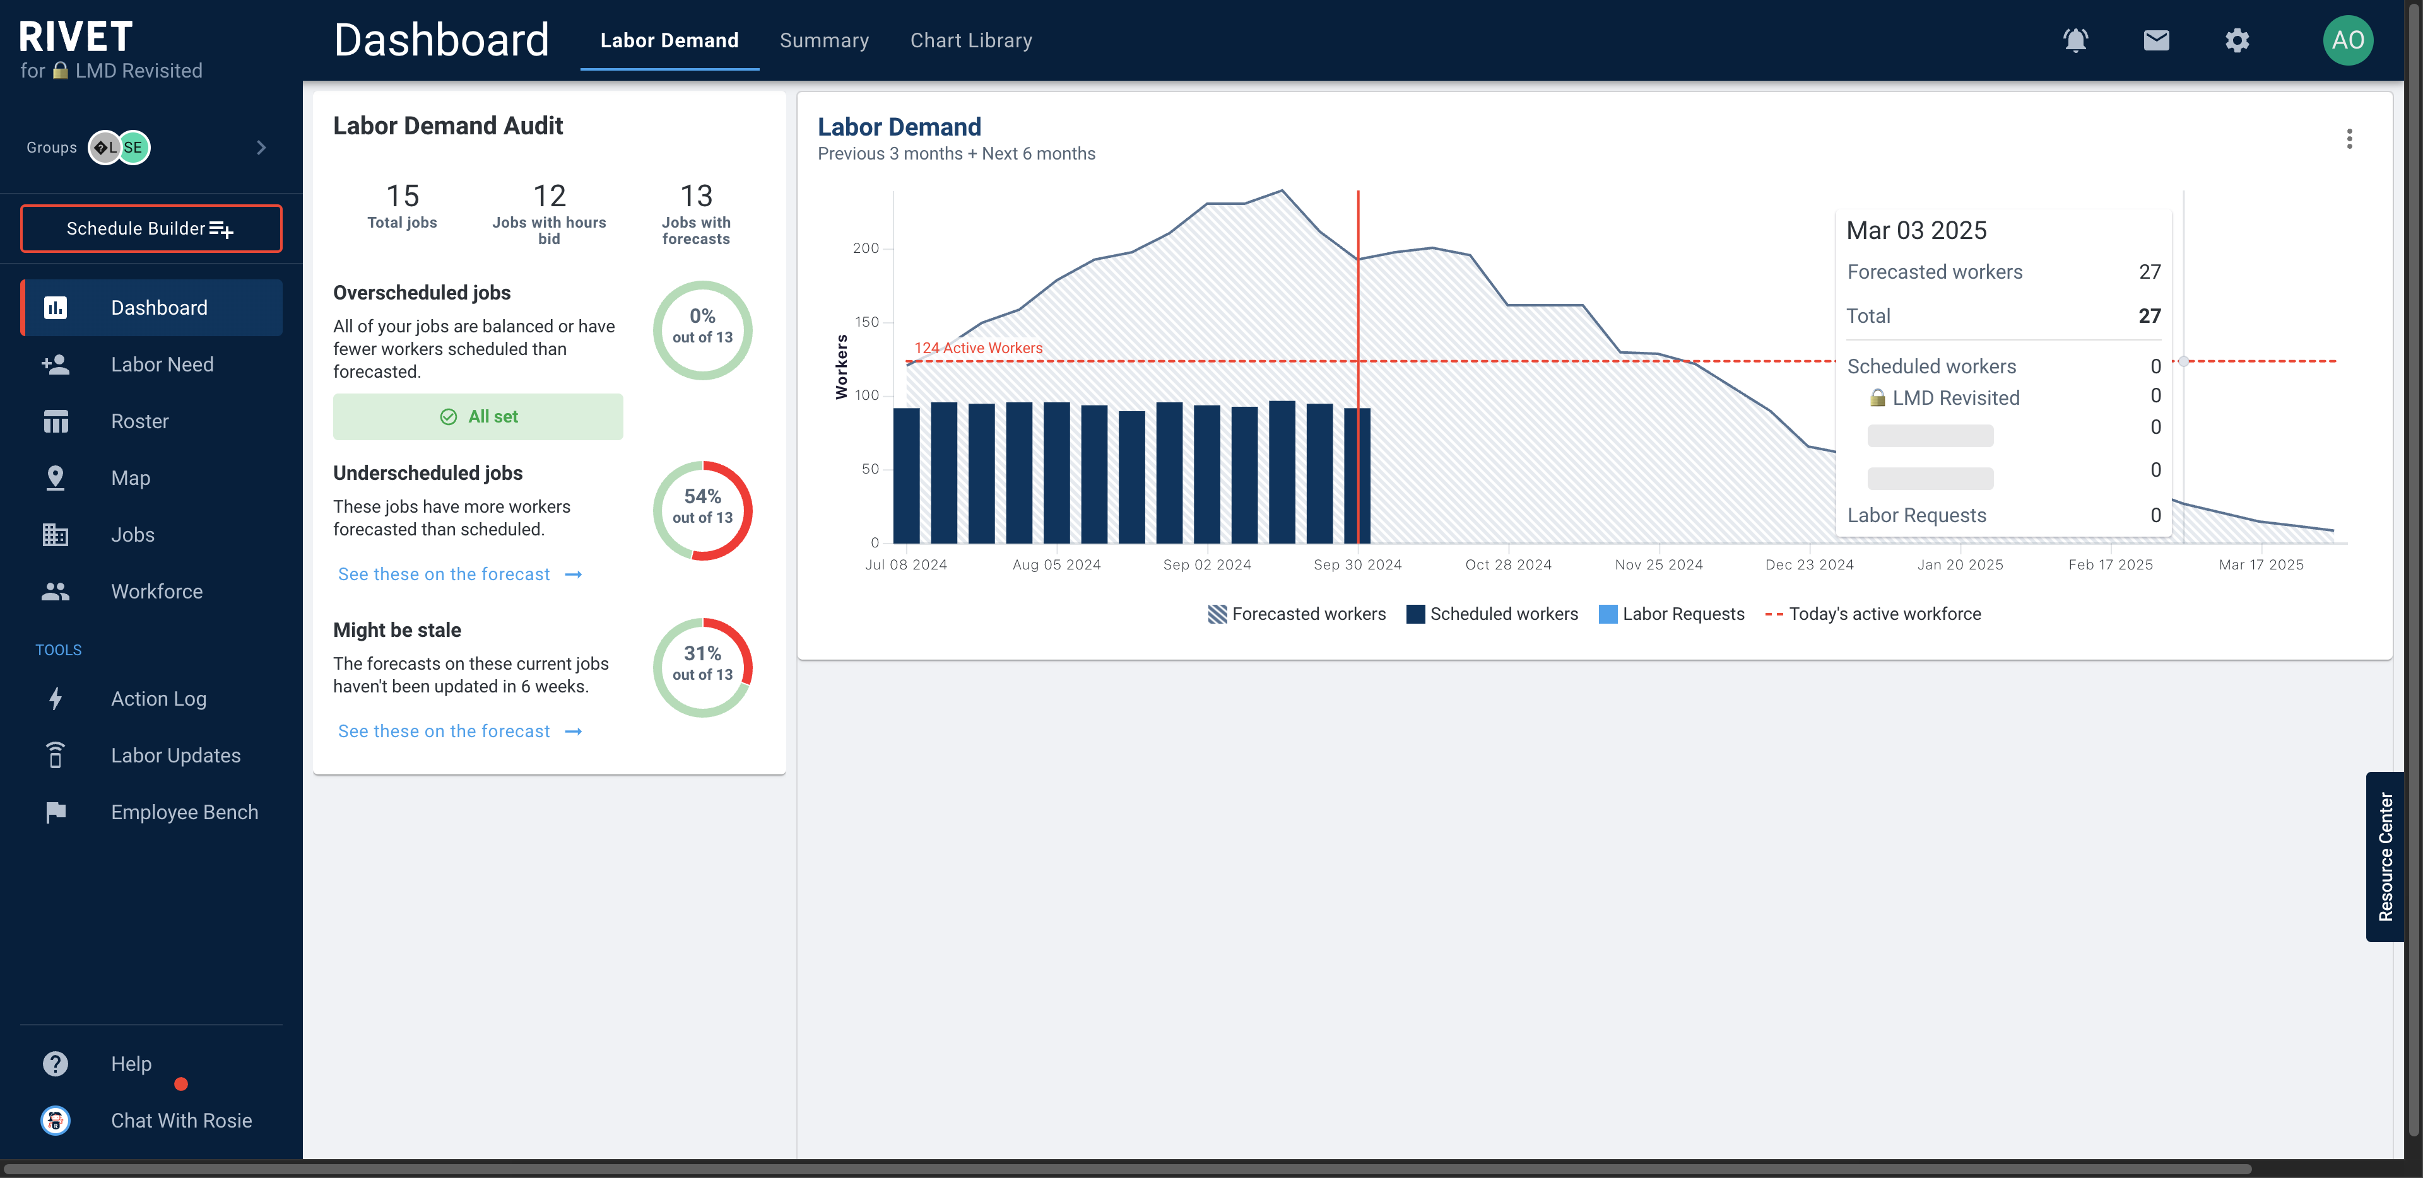Click the RIVET logo
This screenshot has height=1178, width=2423.
[75, 37]
